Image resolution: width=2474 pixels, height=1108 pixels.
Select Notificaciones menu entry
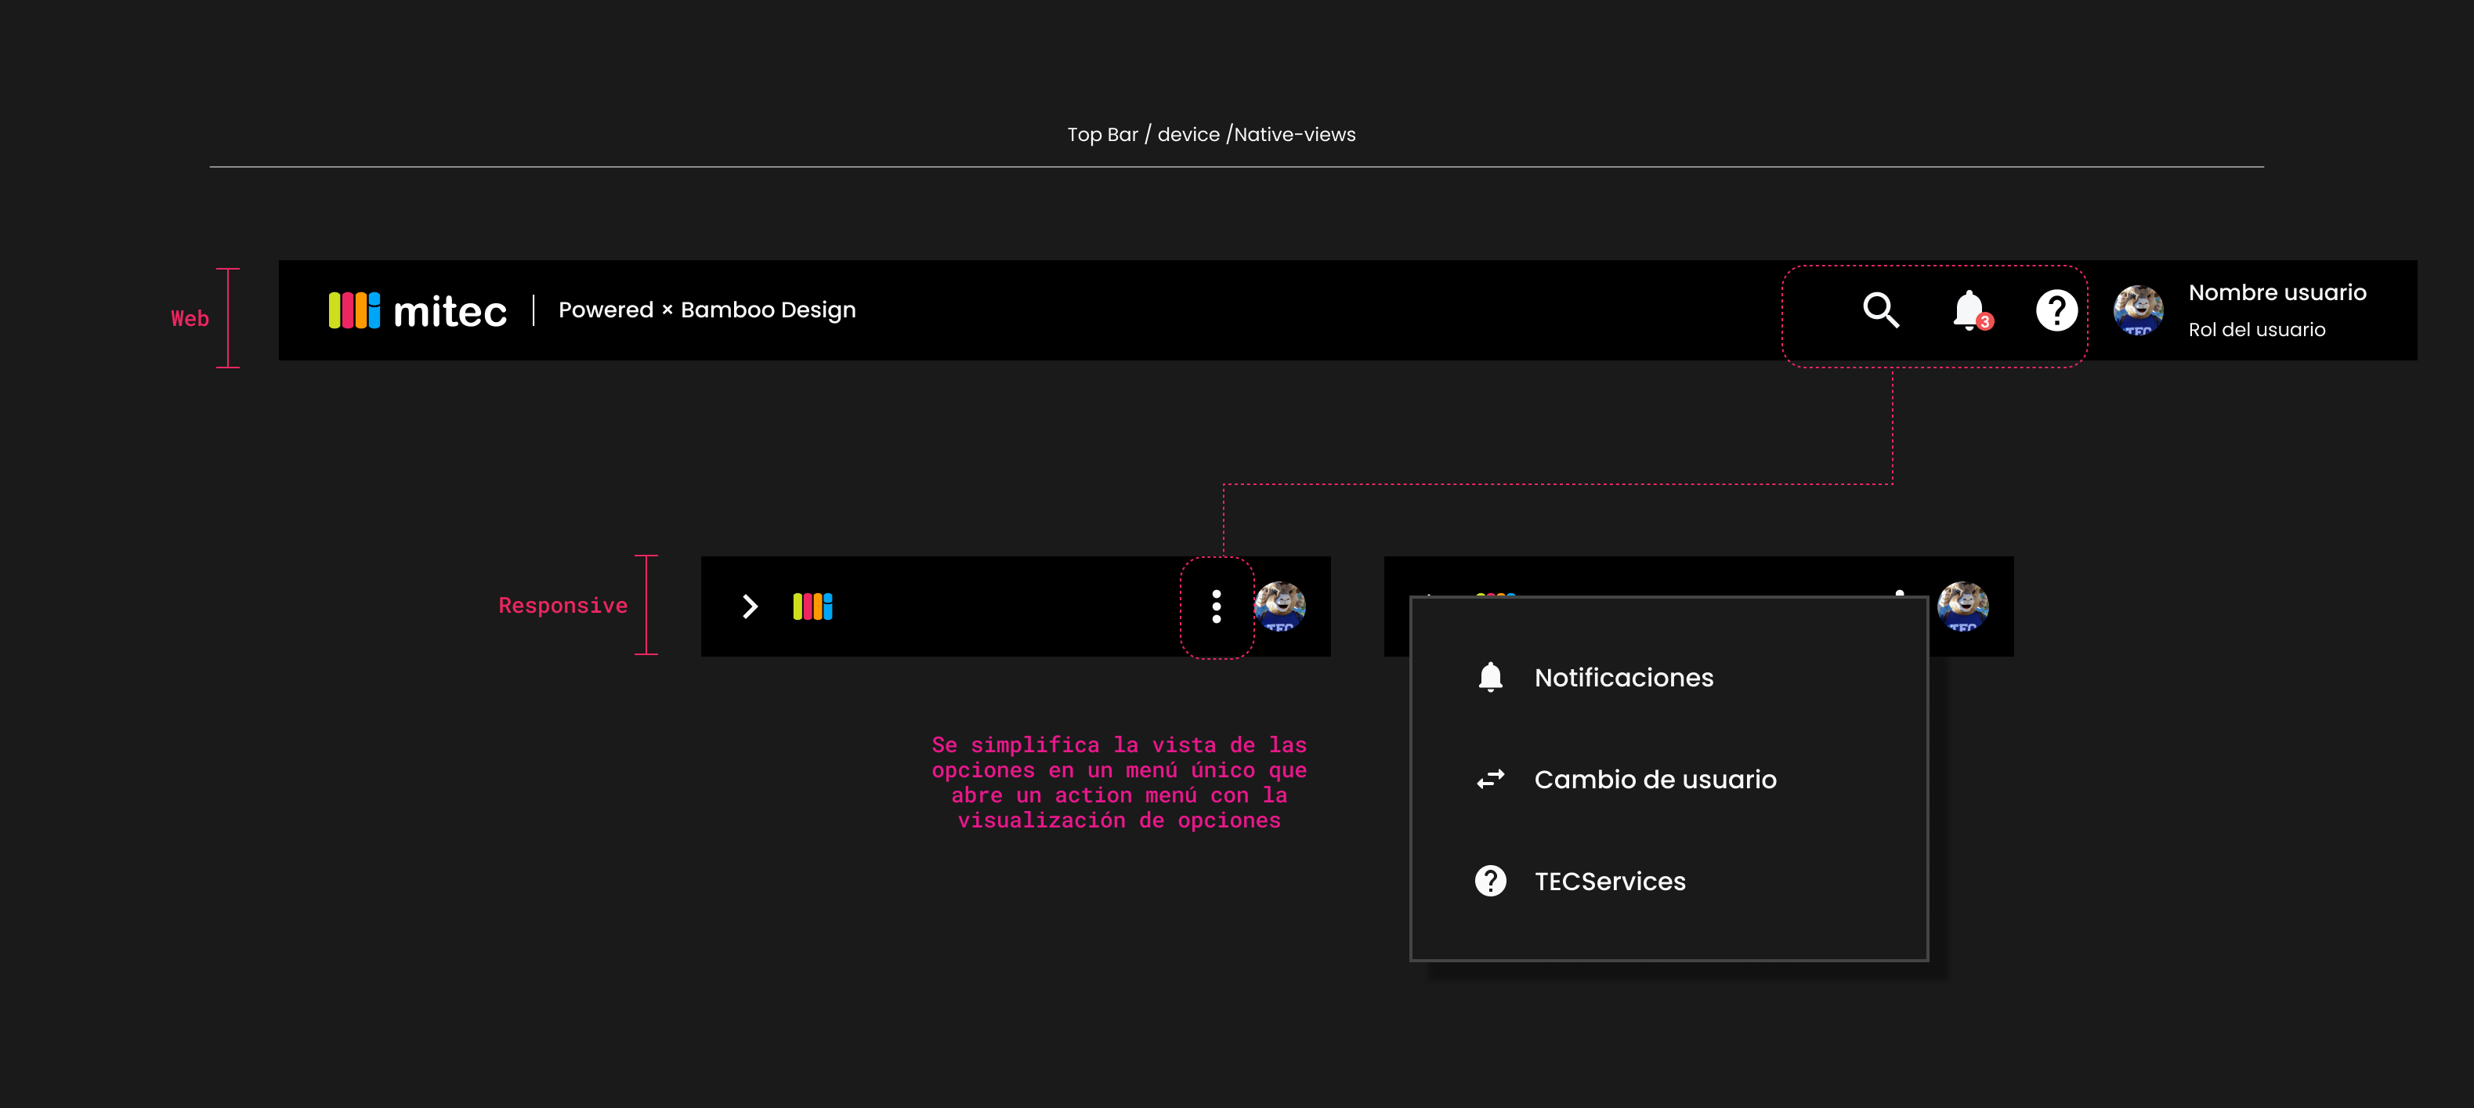[1669, 678]
